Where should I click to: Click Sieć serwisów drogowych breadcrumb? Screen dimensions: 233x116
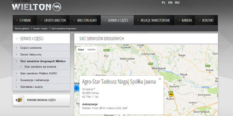(x=64, y=28)
